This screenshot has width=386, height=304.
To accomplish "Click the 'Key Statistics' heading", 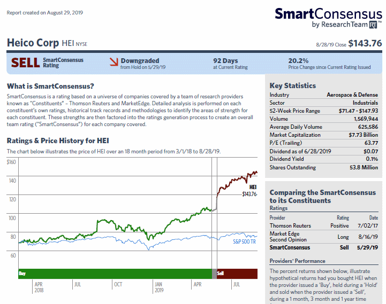I will click(293, 85).
